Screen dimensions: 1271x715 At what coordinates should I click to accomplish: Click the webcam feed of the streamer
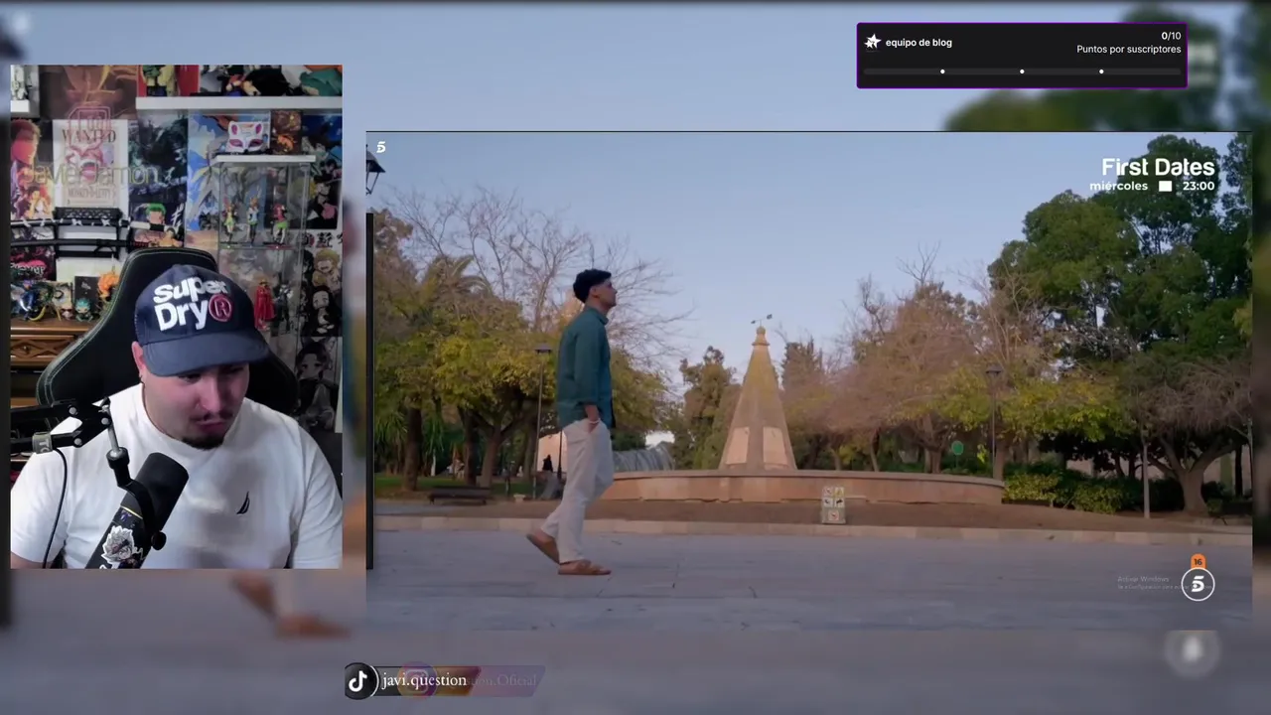point(176,317)
